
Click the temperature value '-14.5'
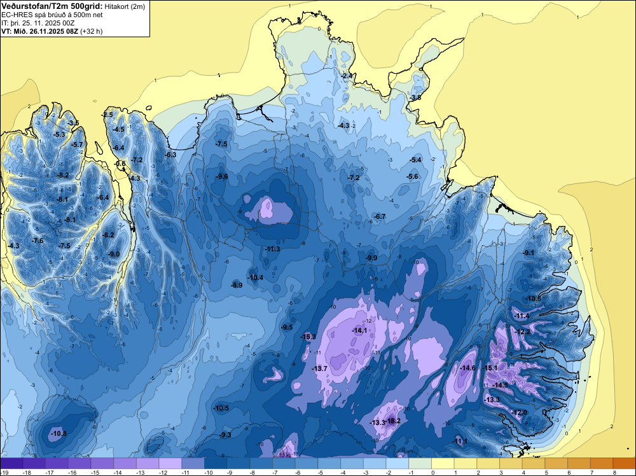tap(501, 385)
